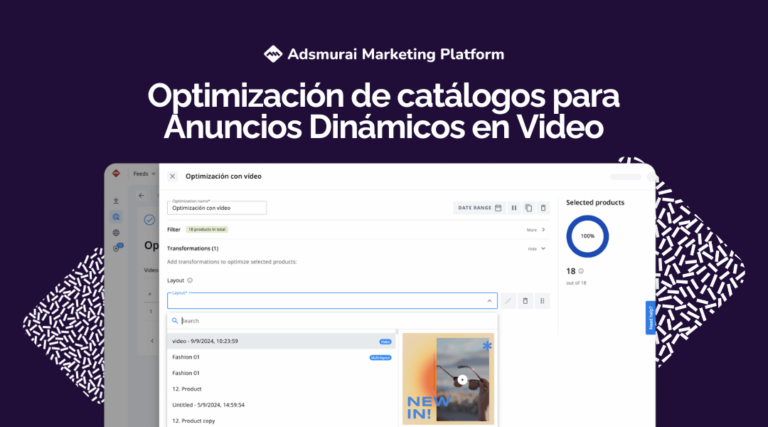This screenshot has width=768, height=427.
Task: Select the 12. Product copy layout
Action: [x=281, y=421]
